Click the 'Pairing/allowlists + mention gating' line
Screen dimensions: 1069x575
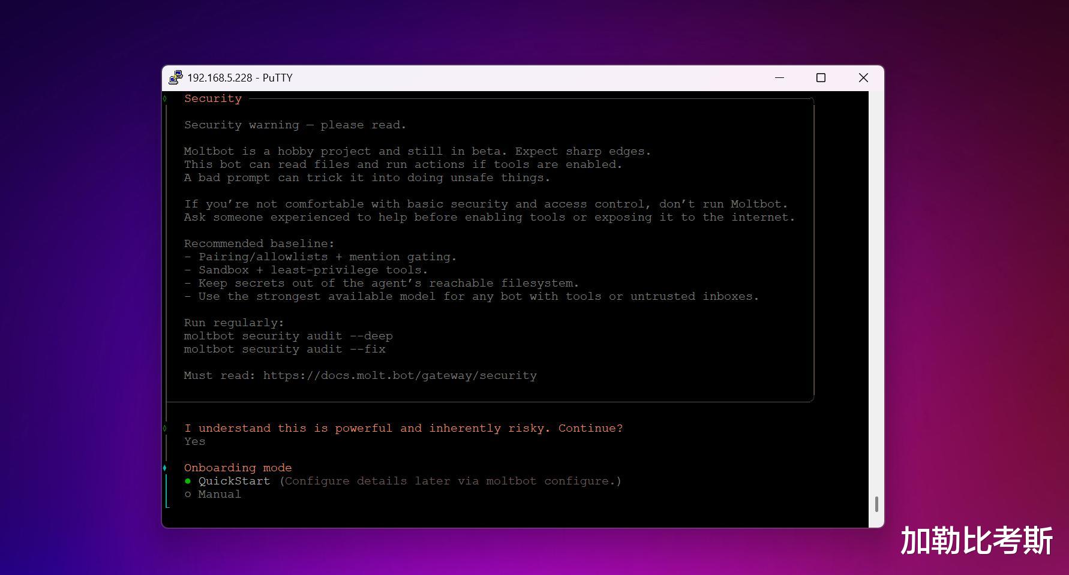click(x=320, y=257)
